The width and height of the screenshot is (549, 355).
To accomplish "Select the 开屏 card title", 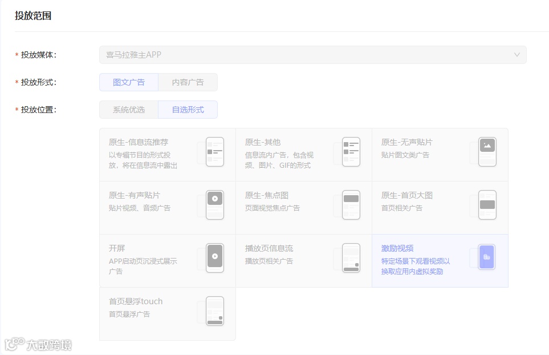I will pos(117,248).
